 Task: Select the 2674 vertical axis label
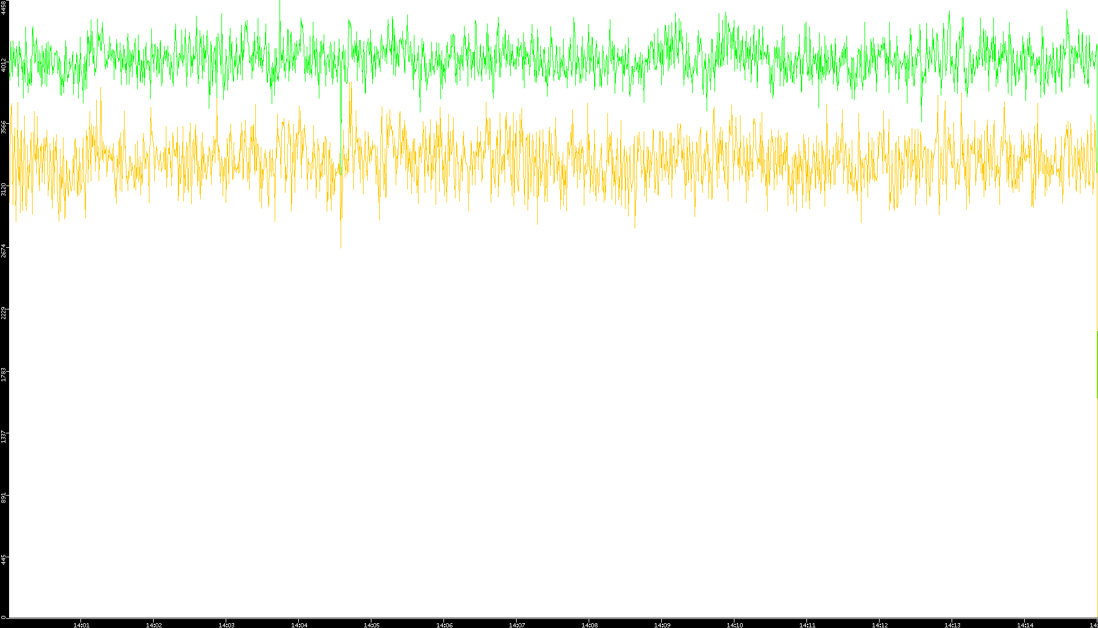[x=4, y=250]
